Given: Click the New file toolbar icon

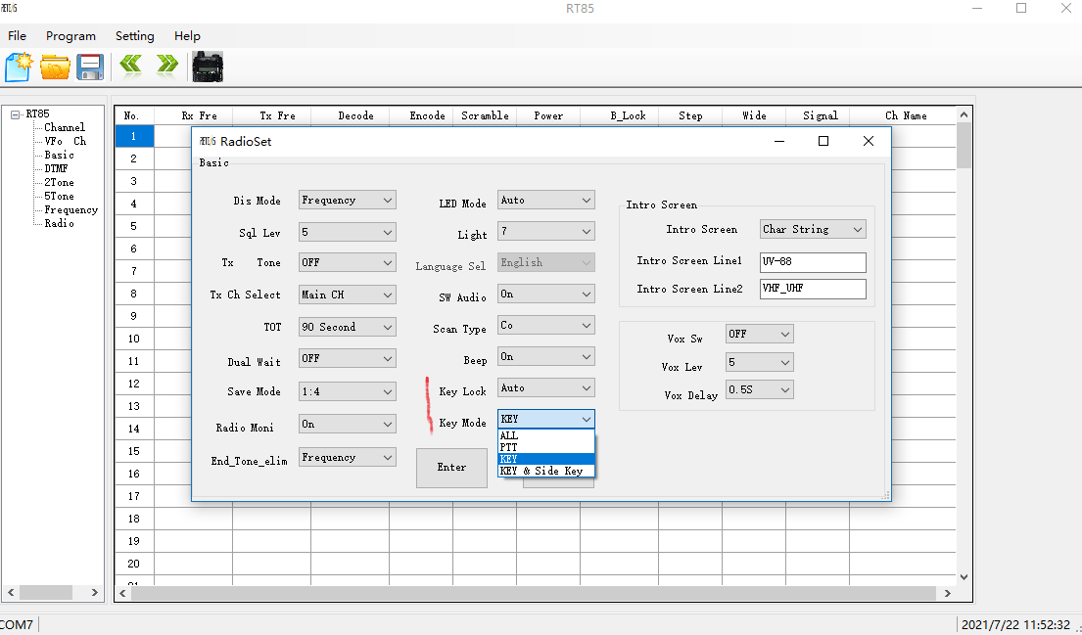Looking at the screenshot, I should pyautogui.click(x=19, y=67).
